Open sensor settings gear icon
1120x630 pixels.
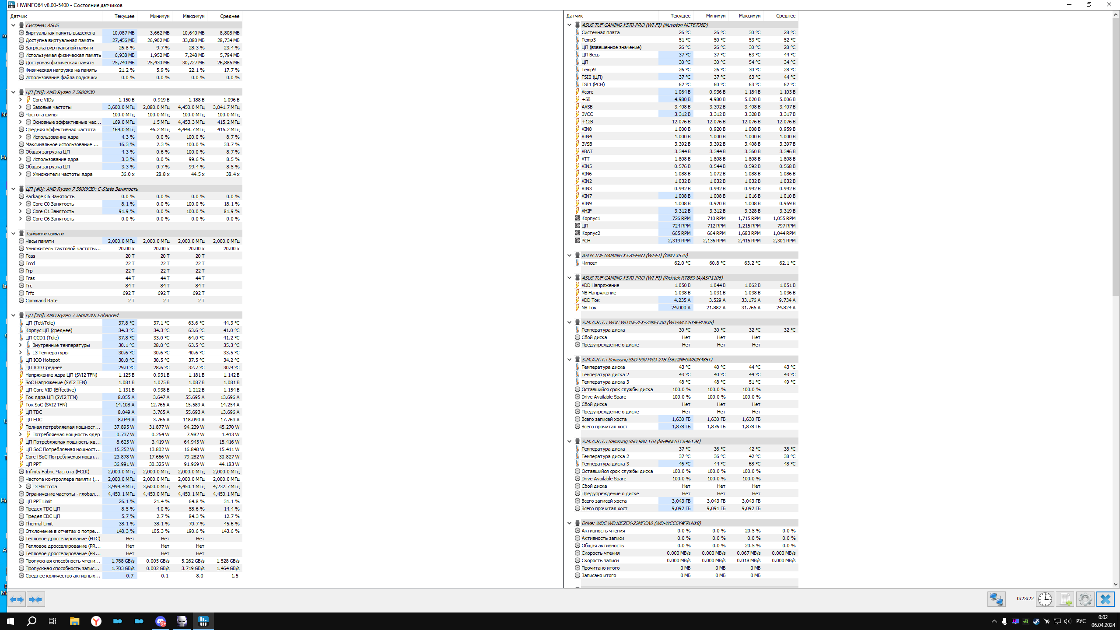click(1085, 599)
